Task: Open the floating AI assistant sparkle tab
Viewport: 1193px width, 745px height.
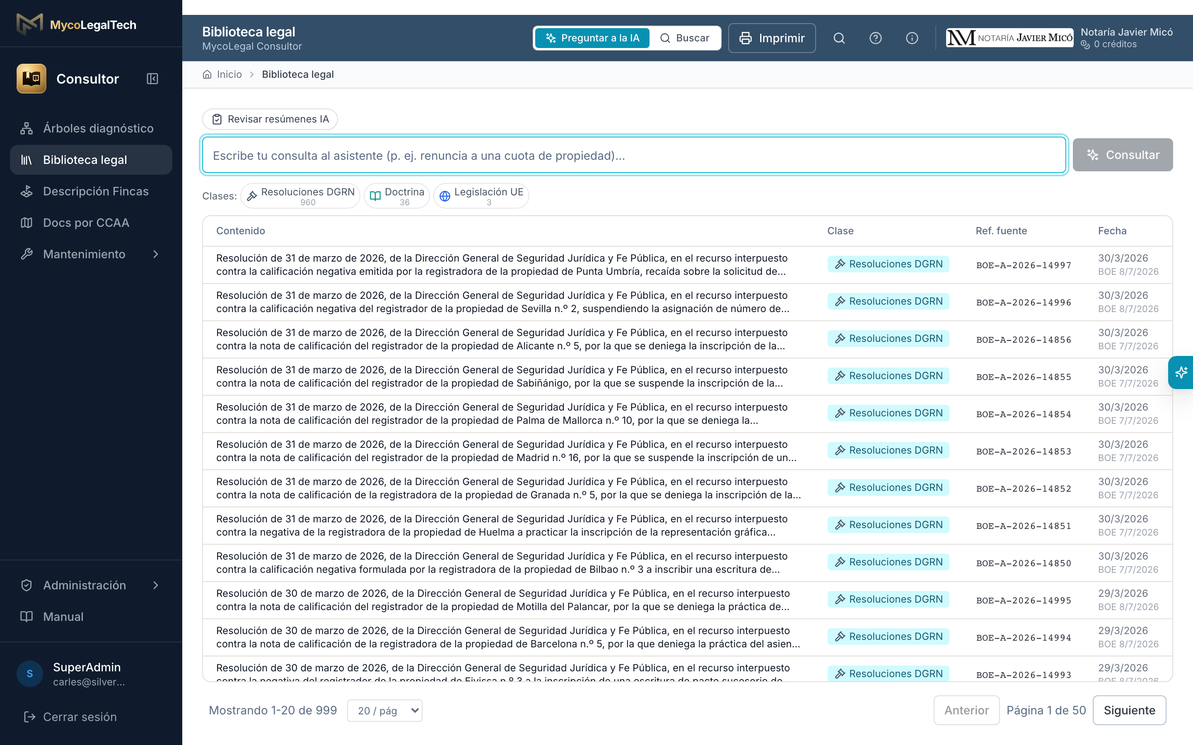Action: (1181, 372)
